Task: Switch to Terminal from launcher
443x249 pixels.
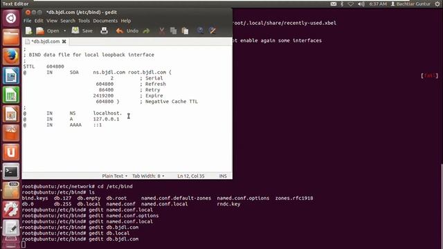Action: (x=11, y=172)
